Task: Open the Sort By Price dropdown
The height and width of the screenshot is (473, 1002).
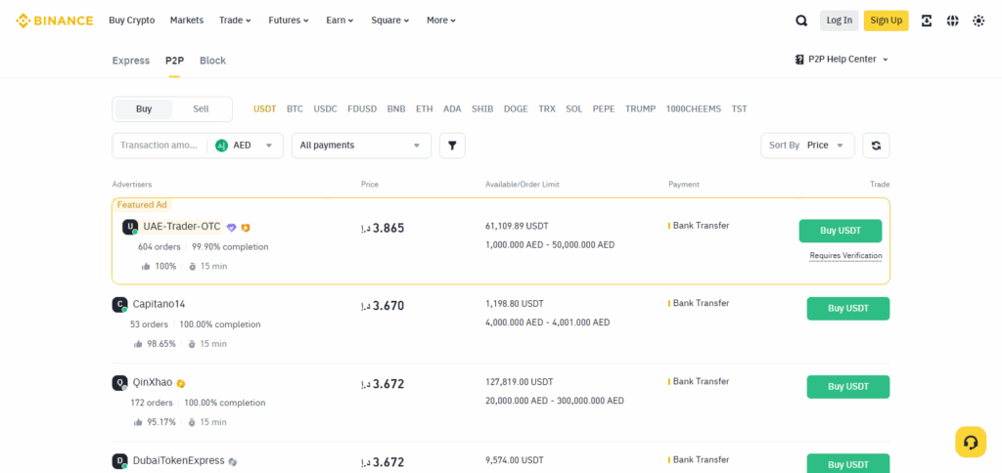Action: (x=807, y=146)
